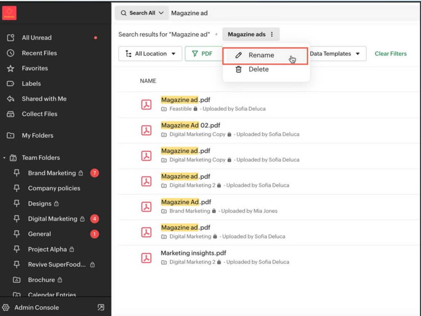421x316 pixels.
Task: Click the search field containing Magazine ad
Action: [294, 13]
